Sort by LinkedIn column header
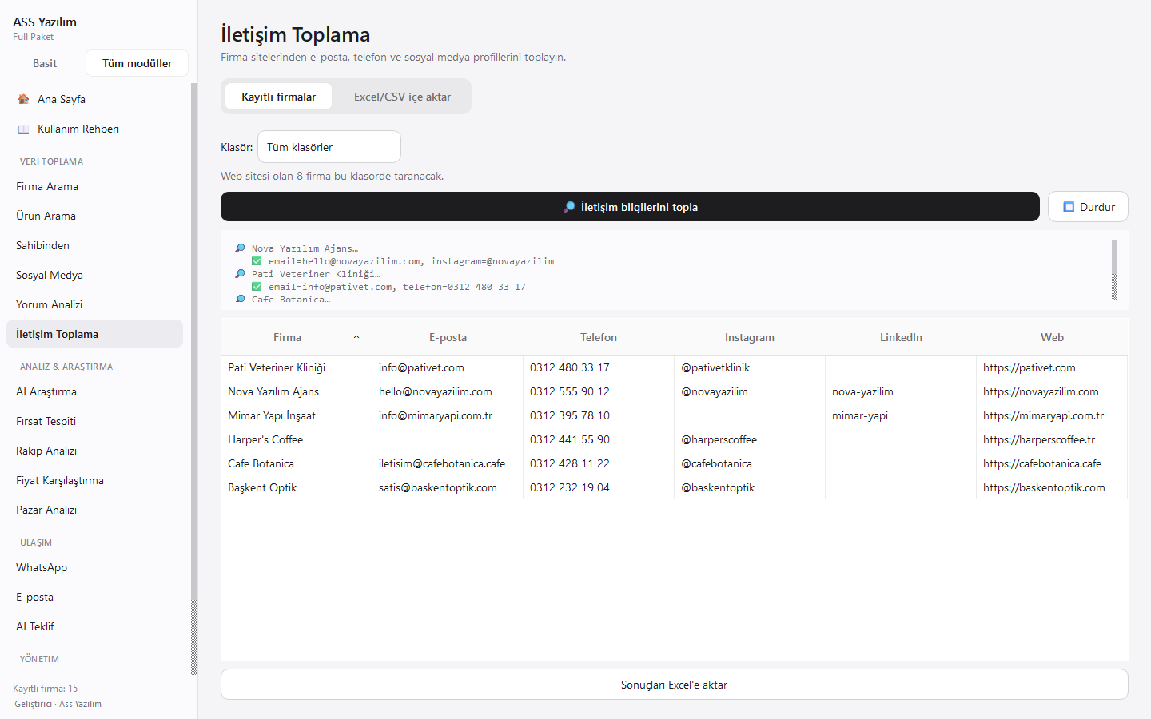 click(901, 337)
